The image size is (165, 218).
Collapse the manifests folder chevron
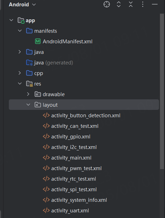(20, 31)
